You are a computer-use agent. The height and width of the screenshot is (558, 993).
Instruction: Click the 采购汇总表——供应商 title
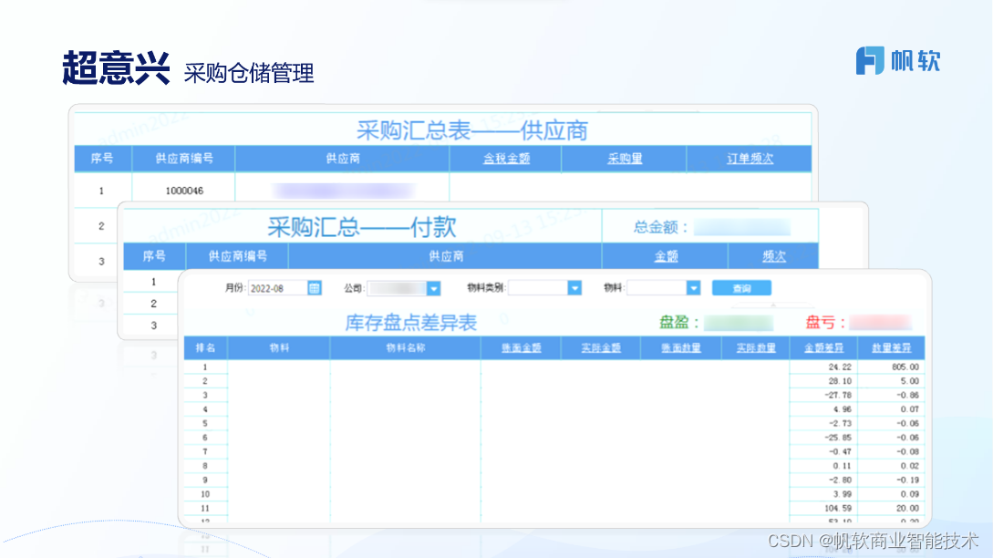[x=471, y=130]
